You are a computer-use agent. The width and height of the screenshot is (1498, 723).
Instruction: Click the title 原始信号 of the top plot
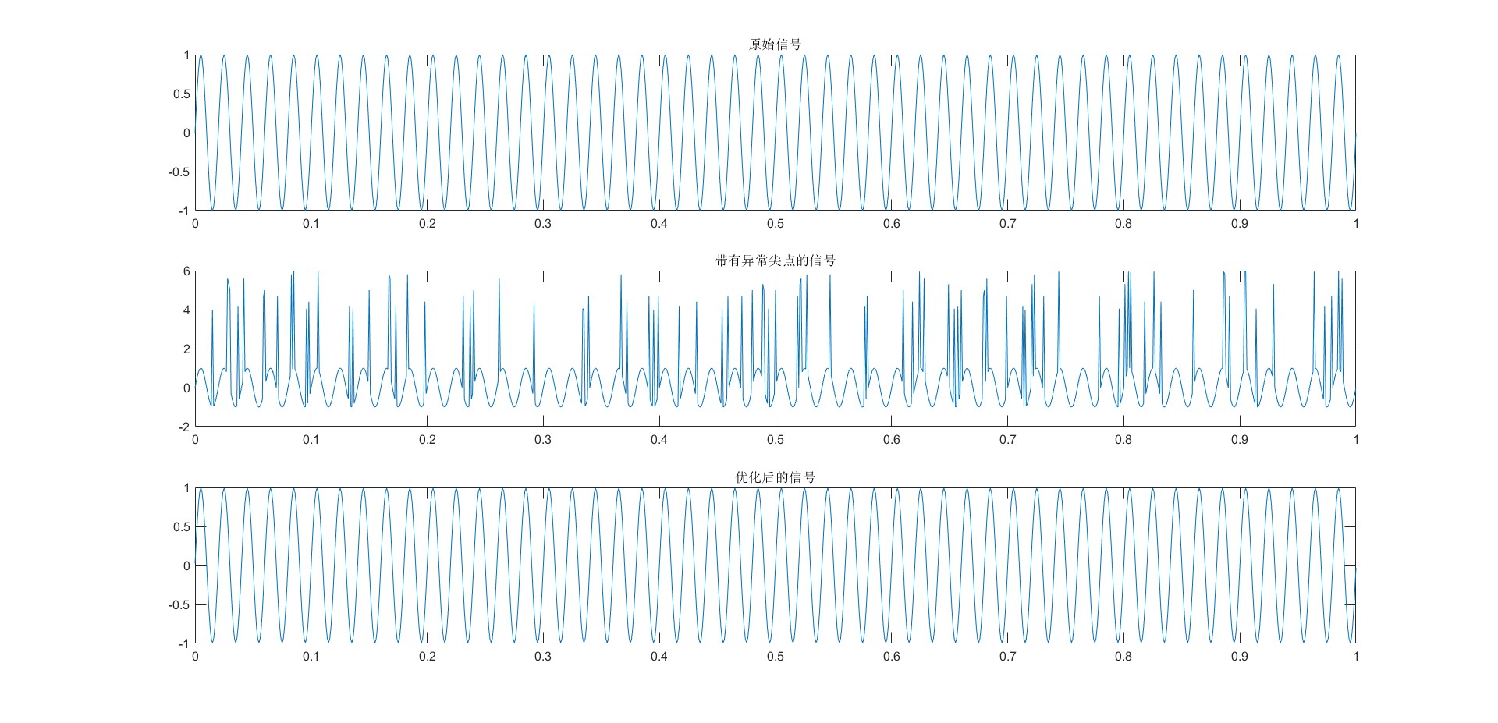tap(775, 44)
